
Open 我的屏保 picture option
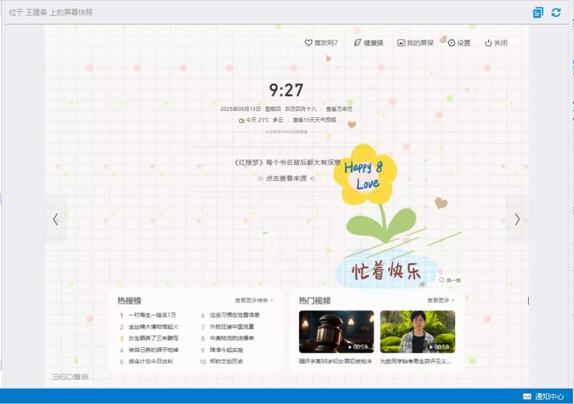(415, 43)
